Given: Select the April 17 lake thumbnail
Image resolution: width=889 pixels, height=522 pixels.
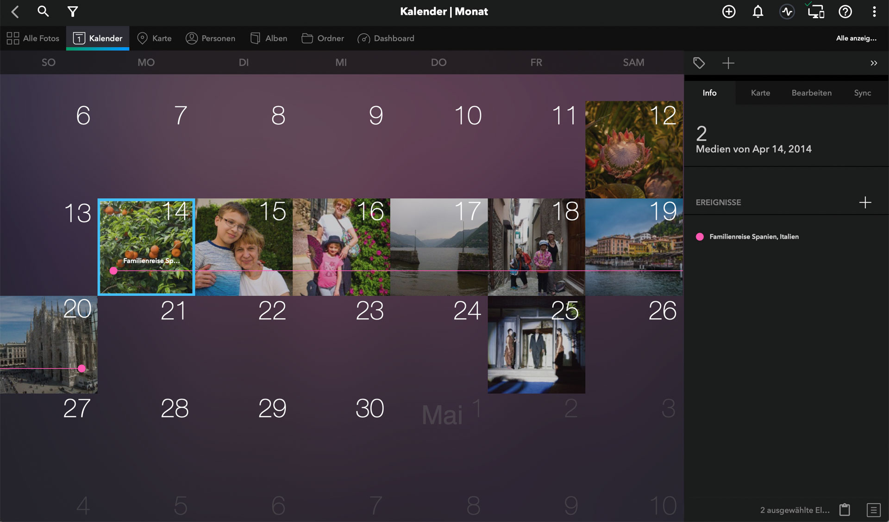Looking at the screenshot, I should (x=439, y=247).
